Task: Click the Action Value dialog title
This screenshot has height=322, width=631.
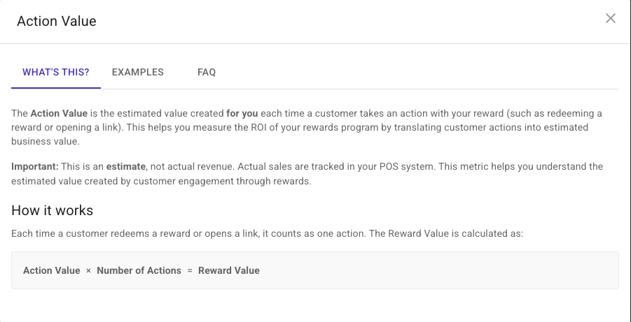Action: pyautogui.click(x=57, y=21)
